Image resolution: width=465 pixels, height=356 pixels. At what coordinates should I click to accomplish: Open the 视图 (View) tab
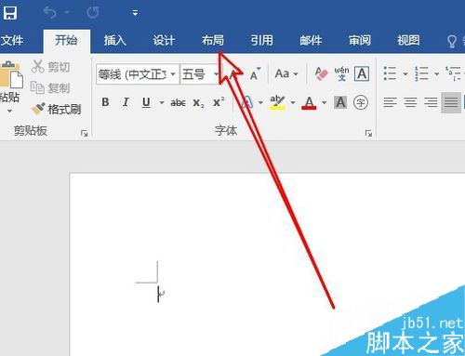408,40
